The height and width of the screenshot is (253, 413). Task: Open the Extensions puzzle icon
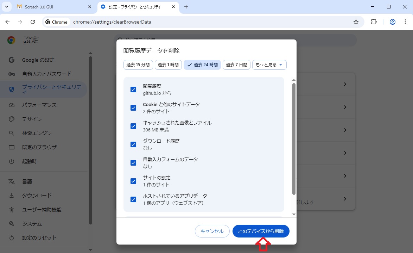pos(374,22)
